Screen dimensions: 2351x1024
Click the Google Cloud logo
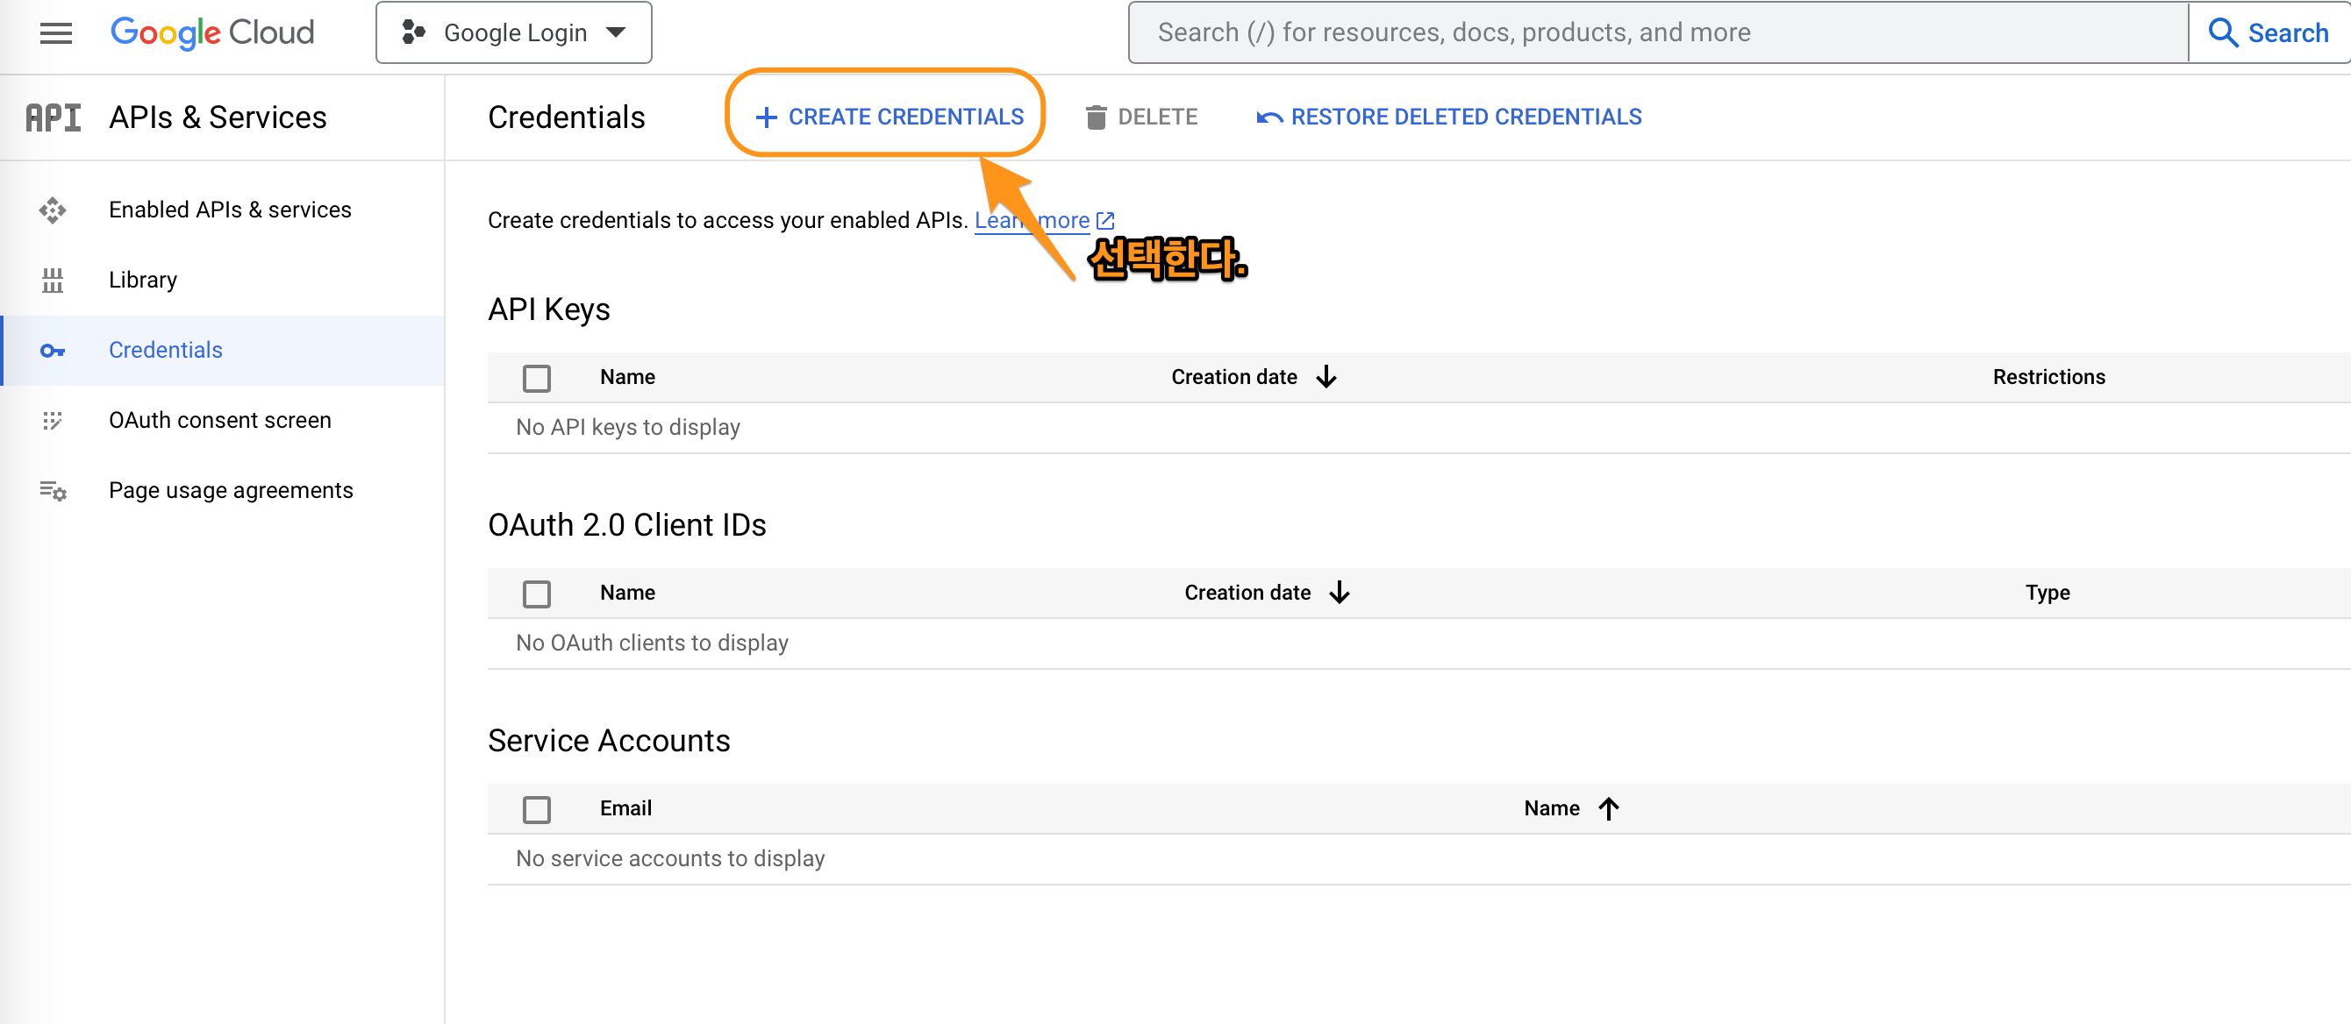tap(211, 32)
